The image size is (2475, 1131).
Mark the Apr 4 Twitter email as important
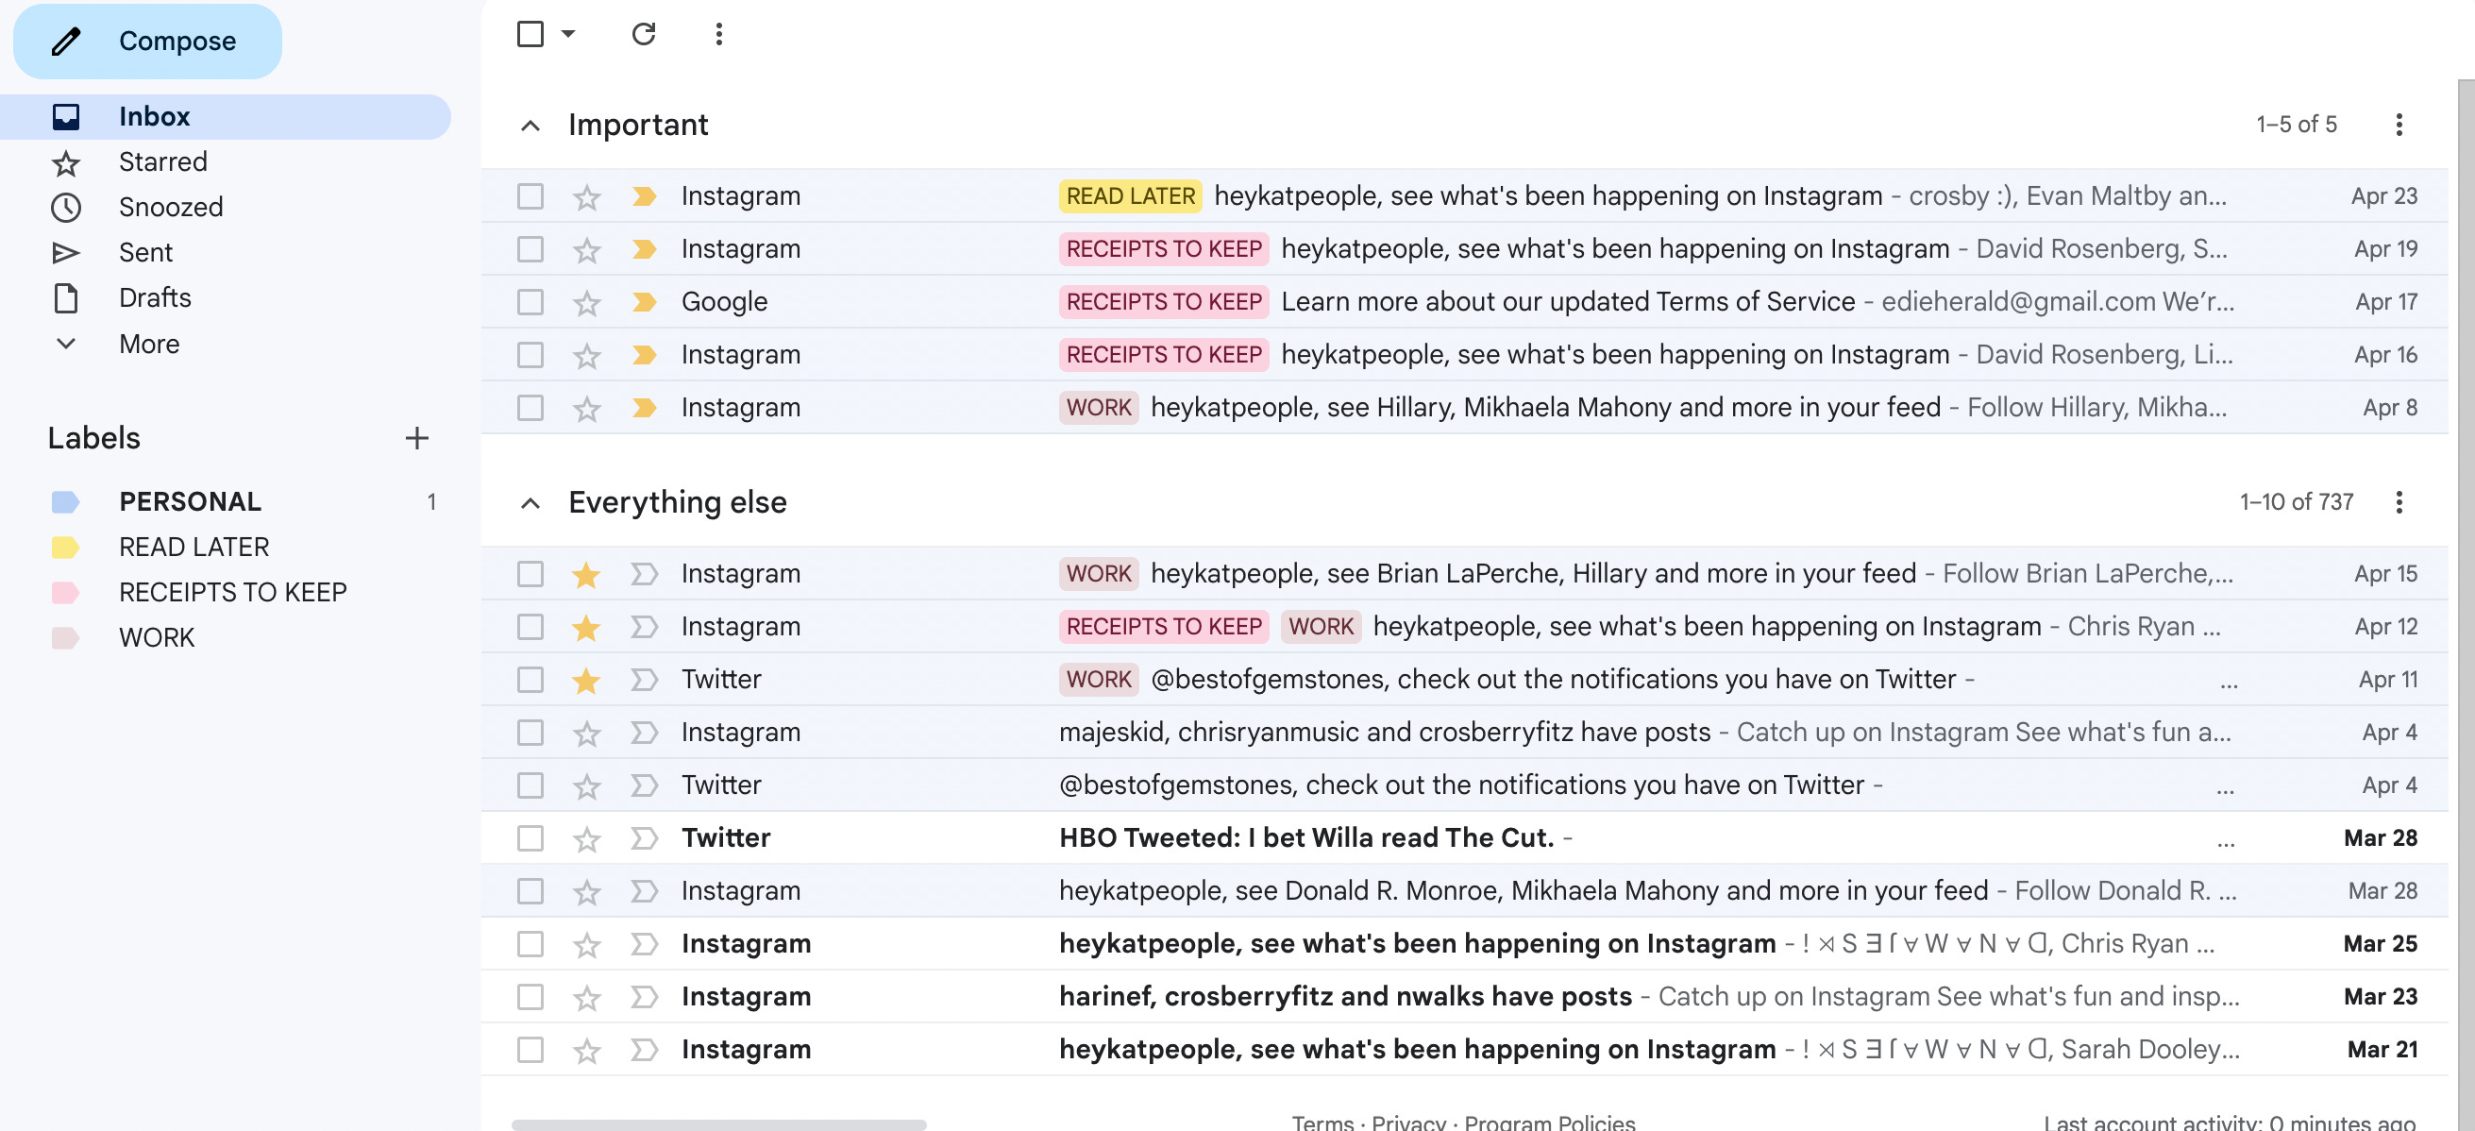pos(644,785)
